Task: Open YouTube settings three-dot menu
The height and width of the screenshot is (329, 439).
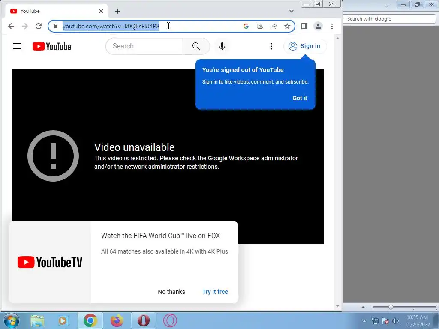Action: [x=271, y=46]
